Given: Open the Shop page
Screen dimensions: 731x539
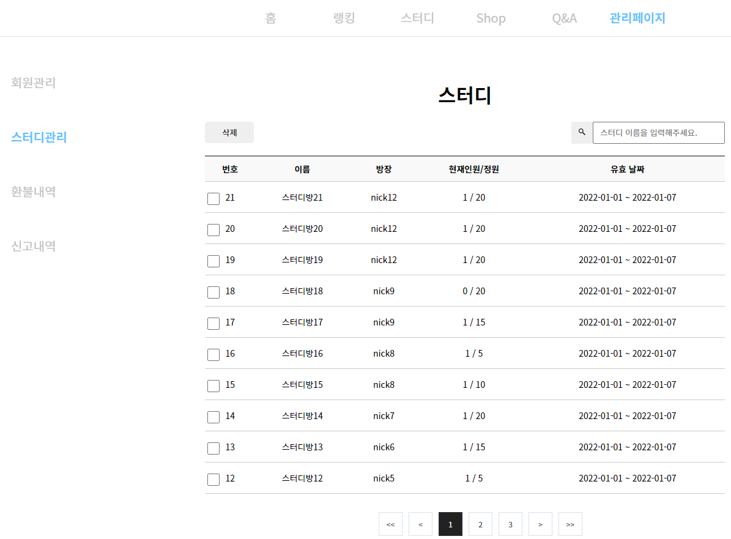Looking at the screenshot, I should coord(491,18).
